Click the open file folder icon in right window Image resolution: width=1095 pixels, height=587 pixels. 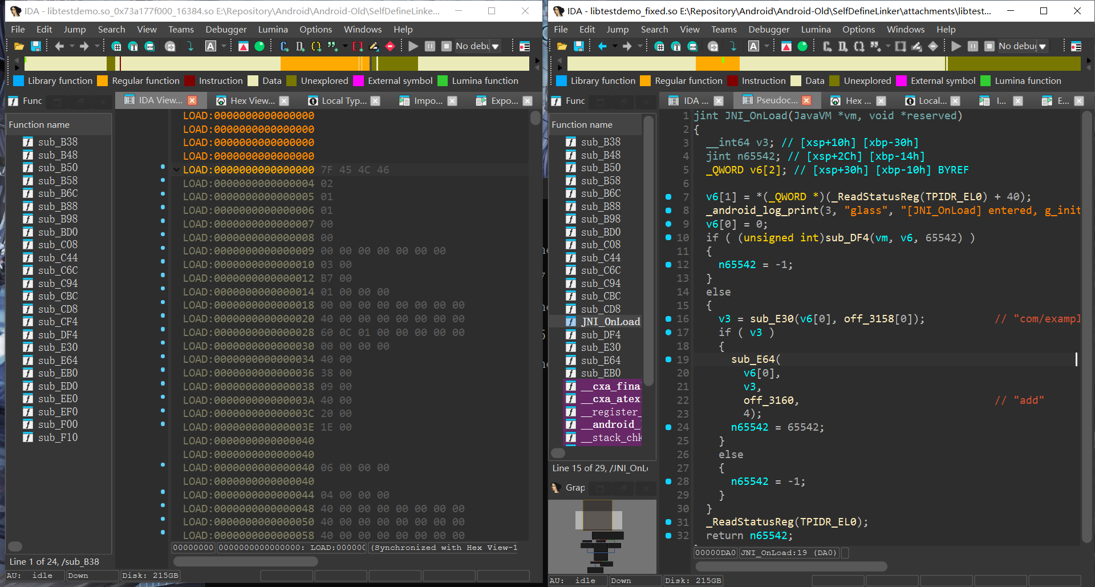point(562,46)
